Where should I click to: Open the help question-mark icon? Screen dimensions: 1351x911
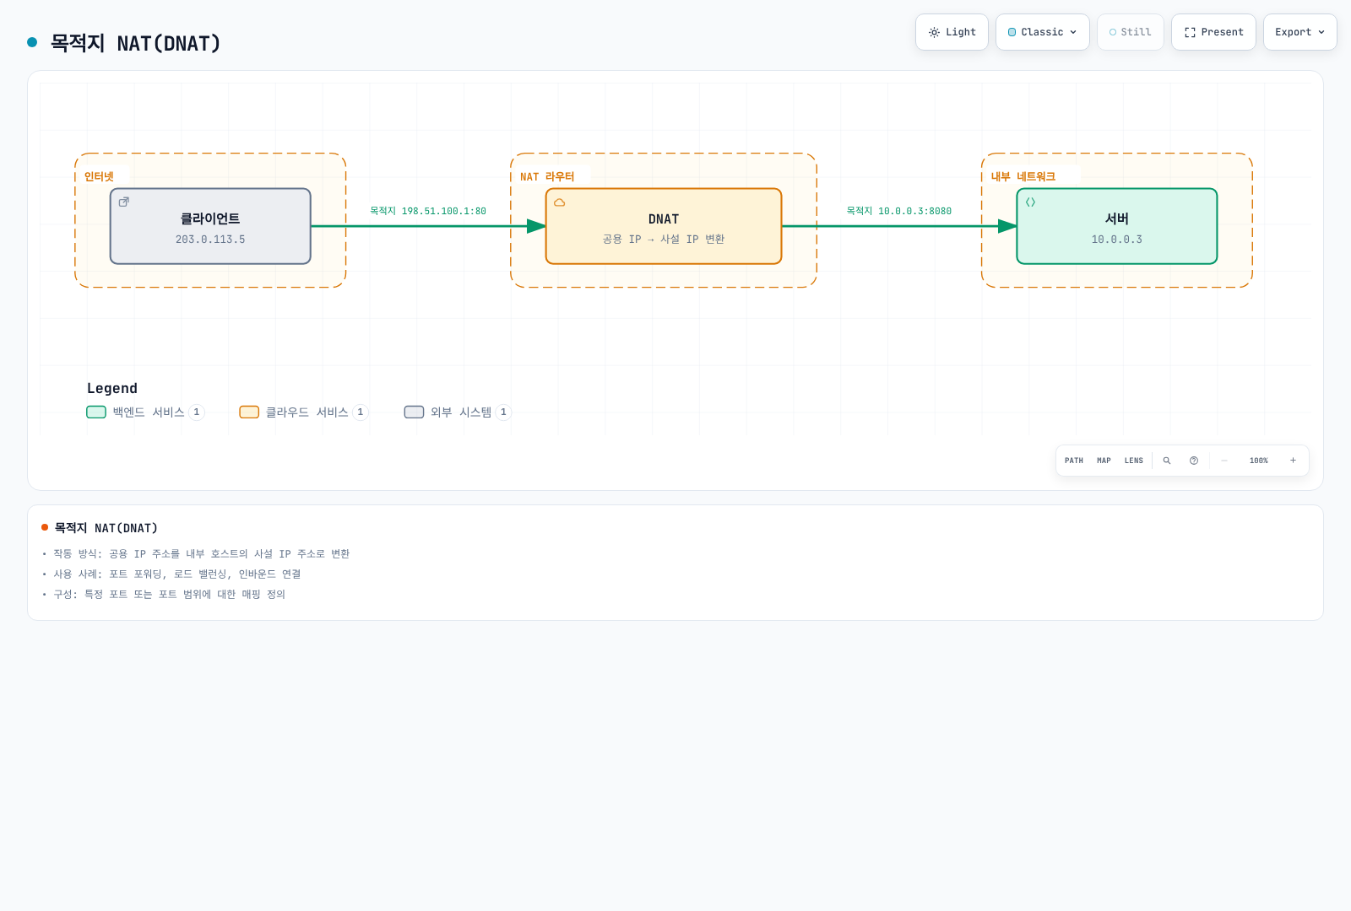tap(1194, 461)
